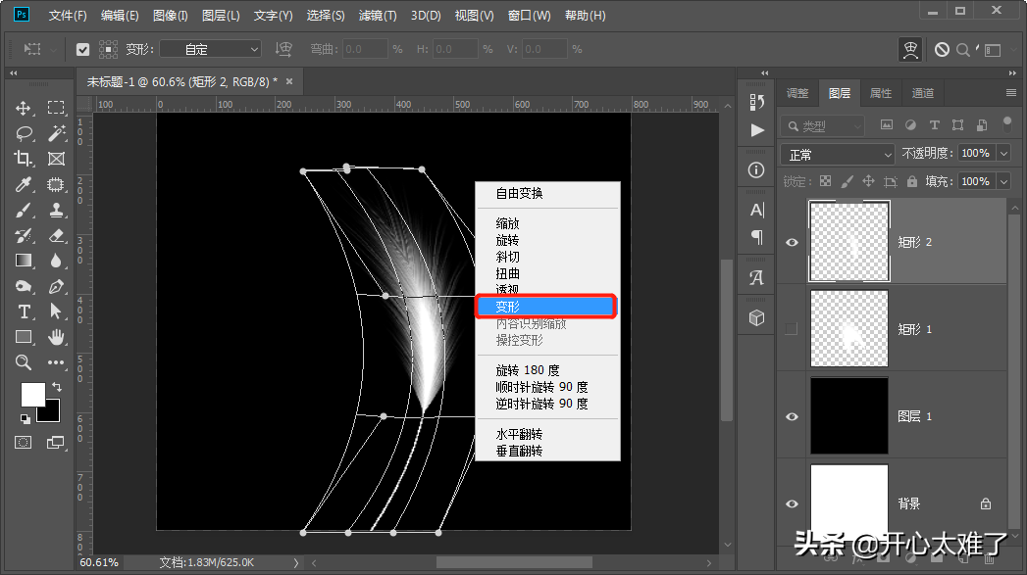Select the Magic Wand tool

(56, 133)
